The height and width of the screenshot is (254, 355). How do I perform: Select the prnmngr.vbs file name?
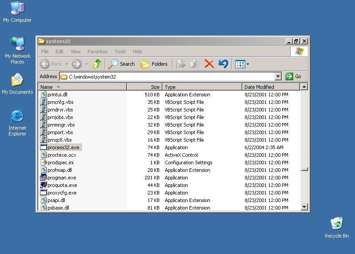61,125
